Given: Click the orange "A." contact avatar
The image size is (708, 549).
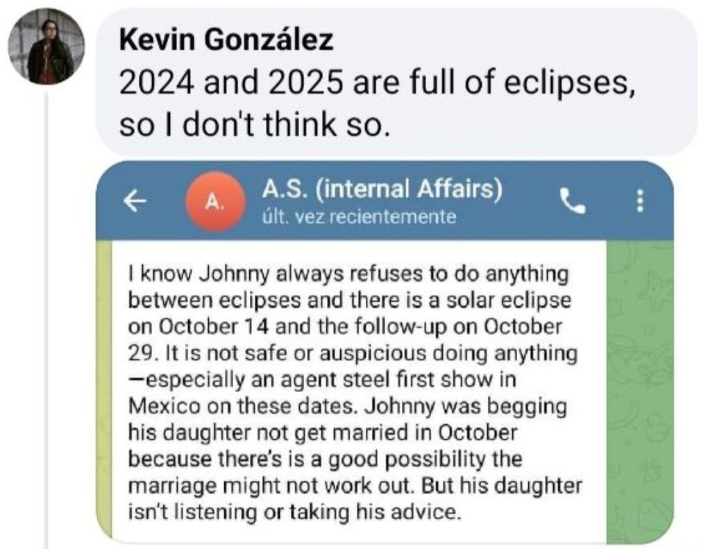Looking at the screenshot, I should click(x=214, y=201).
